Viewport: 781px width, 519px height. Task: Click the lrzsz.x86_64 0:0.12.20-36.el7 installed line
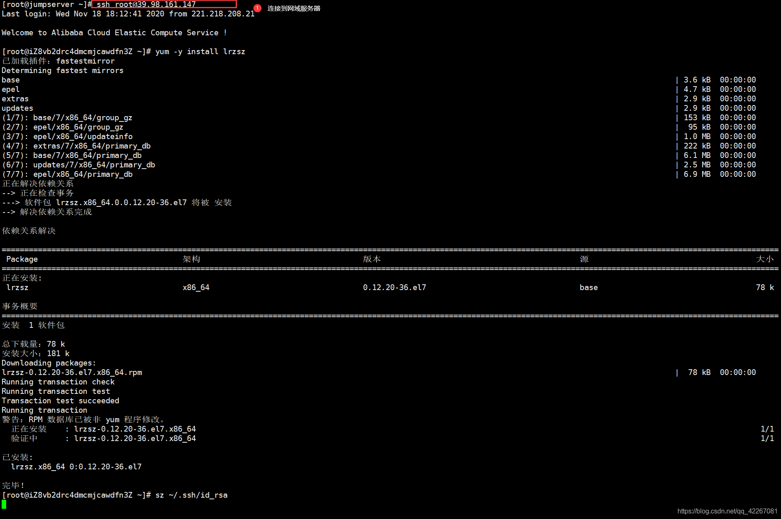click(76, 466)
